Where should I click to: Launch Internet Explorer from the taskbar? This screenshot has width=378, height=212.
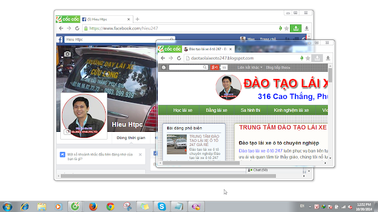click(25, 207)
